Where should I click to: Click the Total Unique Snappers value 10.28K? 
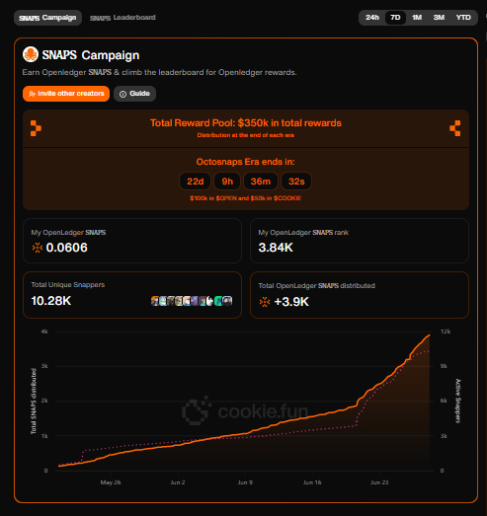(51, 301)
